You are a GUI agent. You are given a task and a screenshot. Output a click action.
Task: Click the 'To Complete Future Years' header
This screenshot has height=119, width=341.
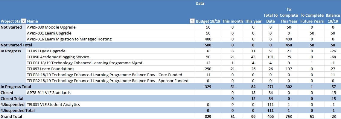pos(312,18)
